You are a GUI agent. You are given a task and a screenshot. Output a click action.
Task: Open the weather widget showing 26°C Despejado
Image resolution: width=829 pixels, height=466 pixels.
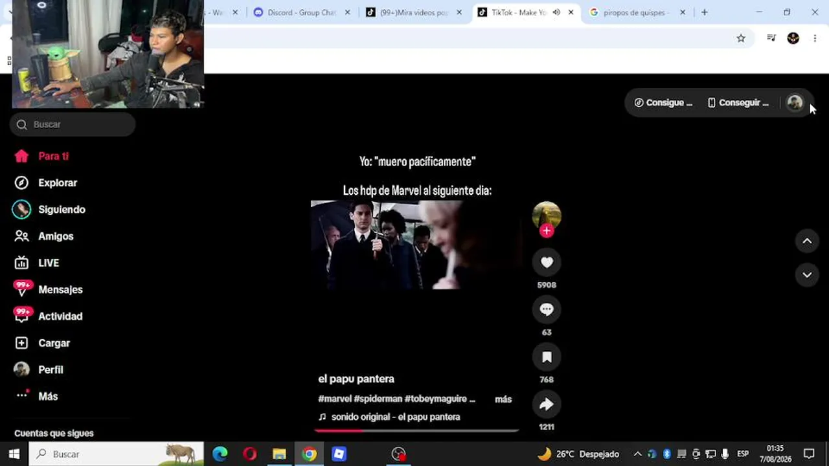[578, 454]
